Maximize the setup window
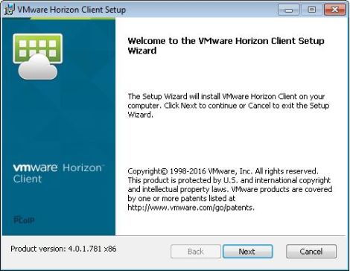Screen dimensions: 350x271 click(x=312, y=10)
